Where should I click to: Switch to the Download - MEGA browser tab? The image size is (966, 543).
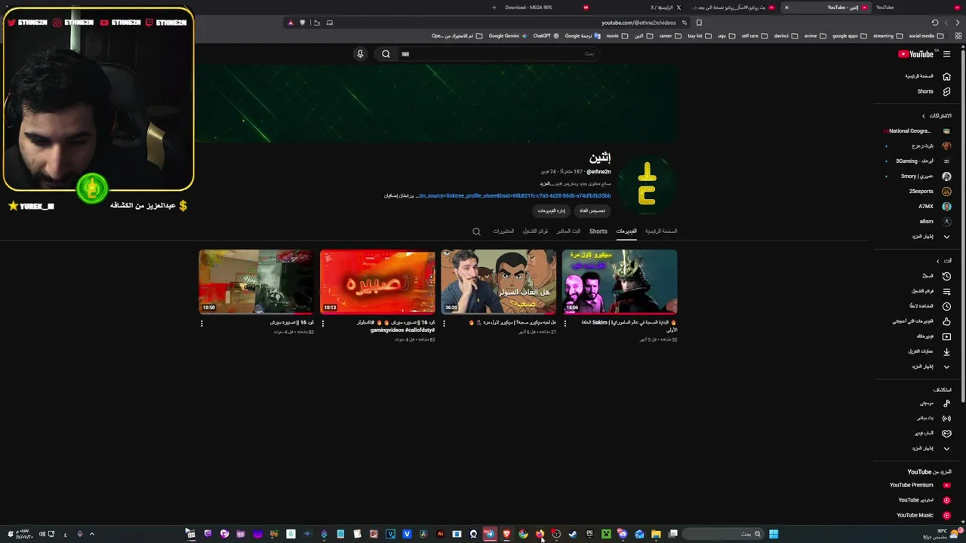click(x=528, y=8)
